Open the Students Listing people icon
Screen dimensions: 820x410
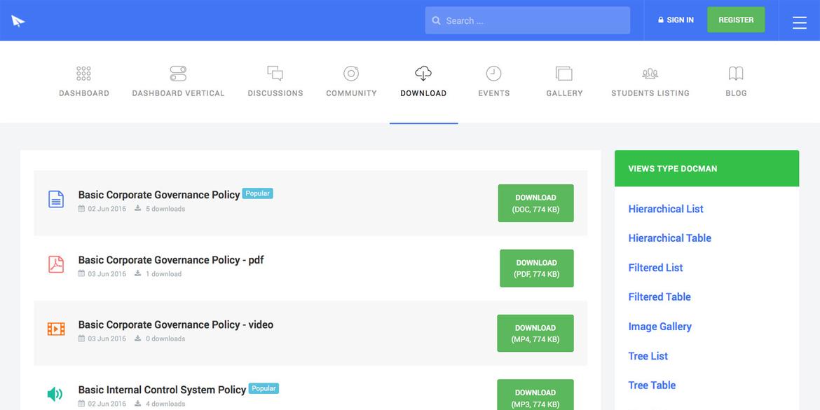pos(650,73)
